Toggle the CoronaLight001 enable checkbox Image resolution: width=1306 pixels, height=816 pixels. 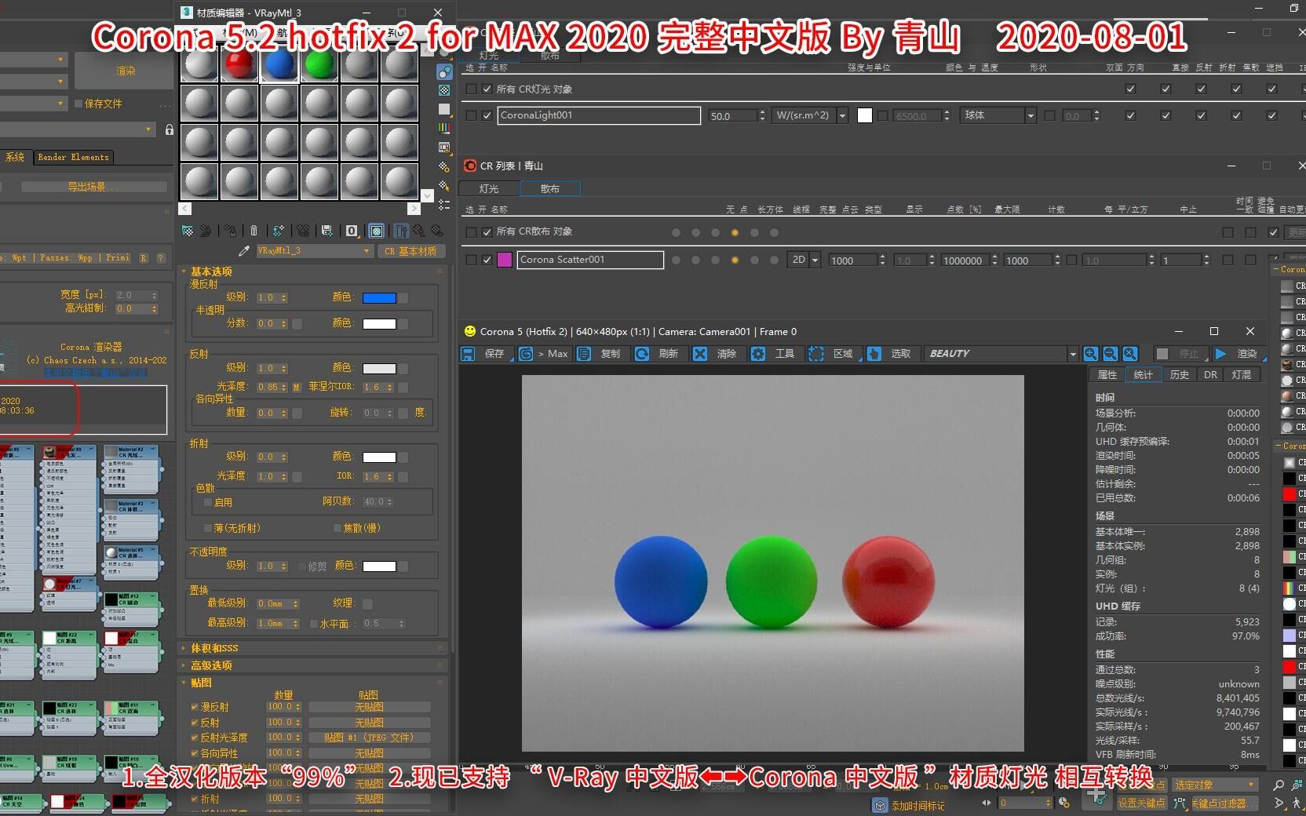tap(487, 115)
